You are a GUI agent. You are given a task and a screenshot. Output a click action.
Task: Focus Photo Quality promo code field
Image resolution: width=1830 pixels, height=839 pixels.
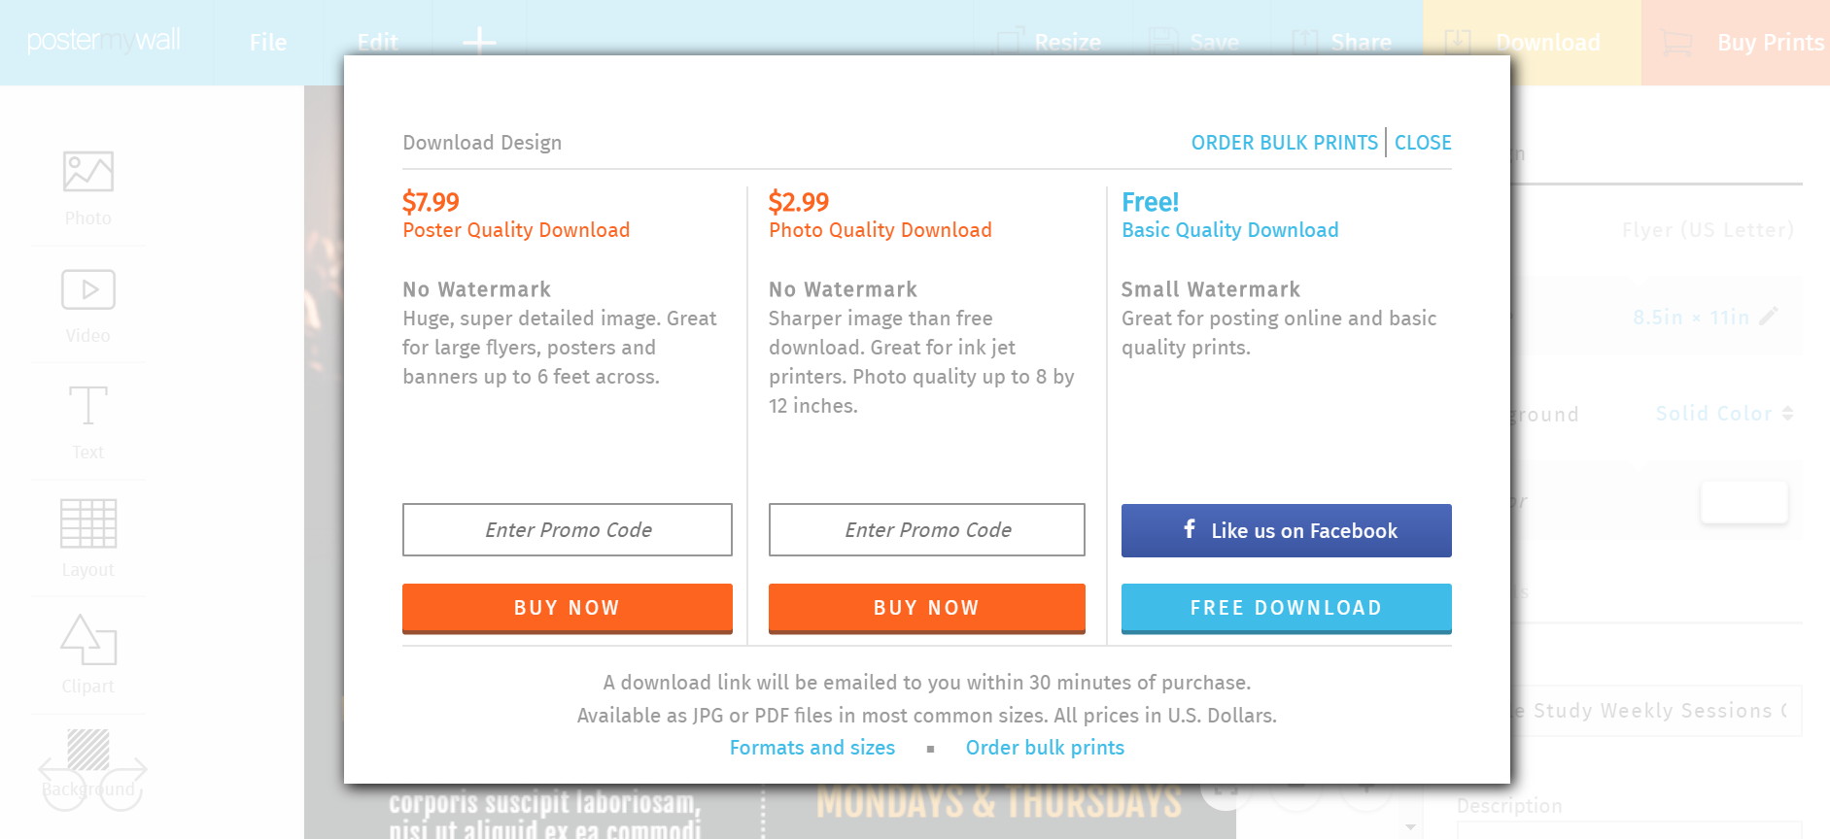pos(927,529)
